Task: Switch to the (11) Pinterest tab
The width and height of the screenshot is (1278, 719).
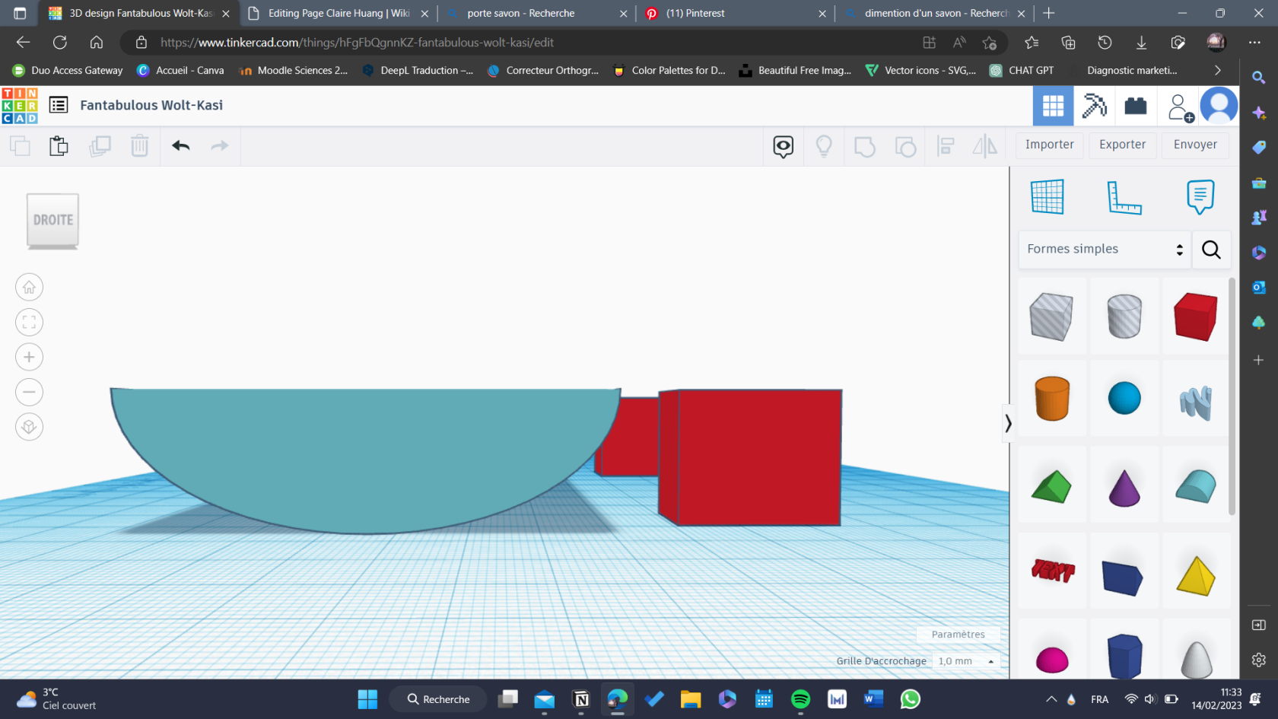Action: tap(736, 13)
